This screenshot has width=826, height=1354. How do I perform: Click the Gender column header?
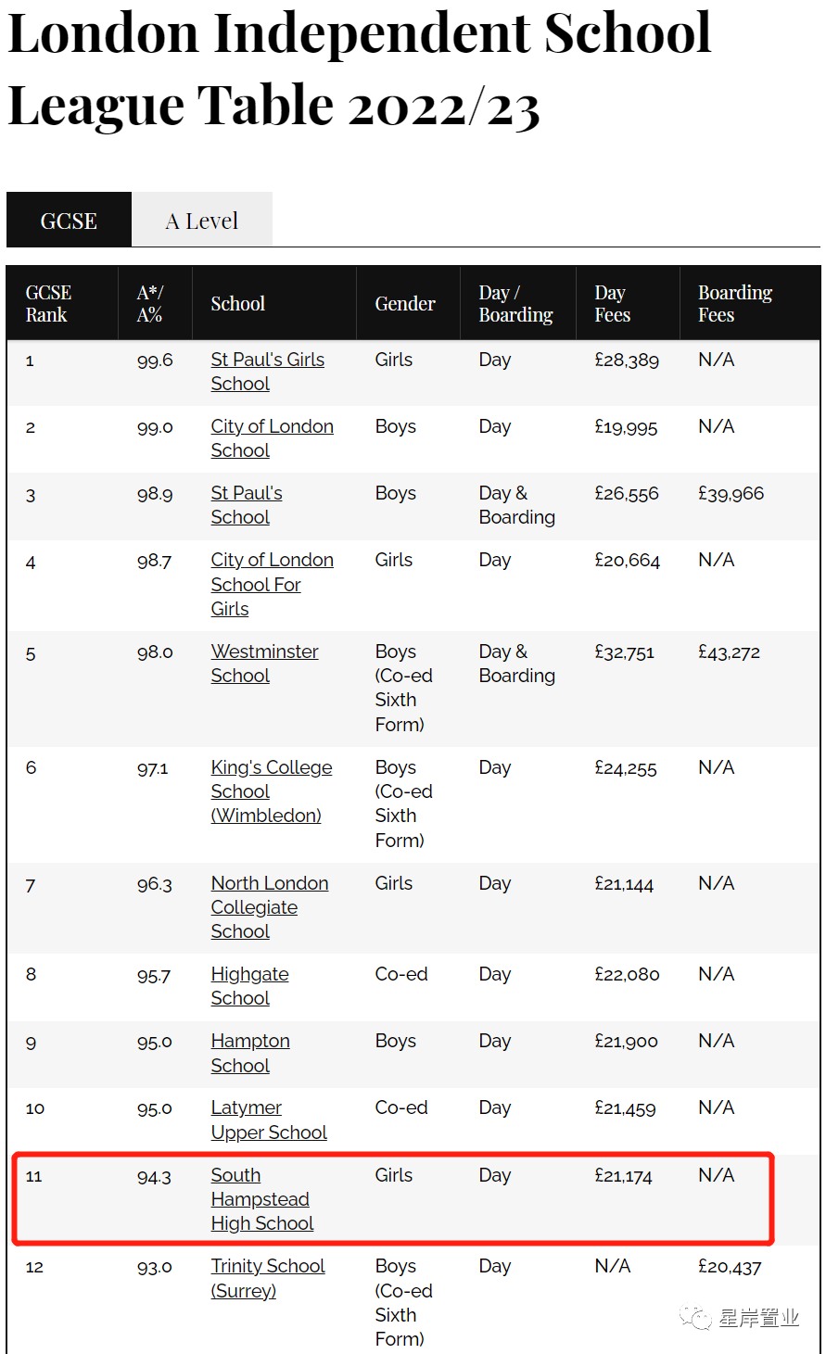pos(405,304)
